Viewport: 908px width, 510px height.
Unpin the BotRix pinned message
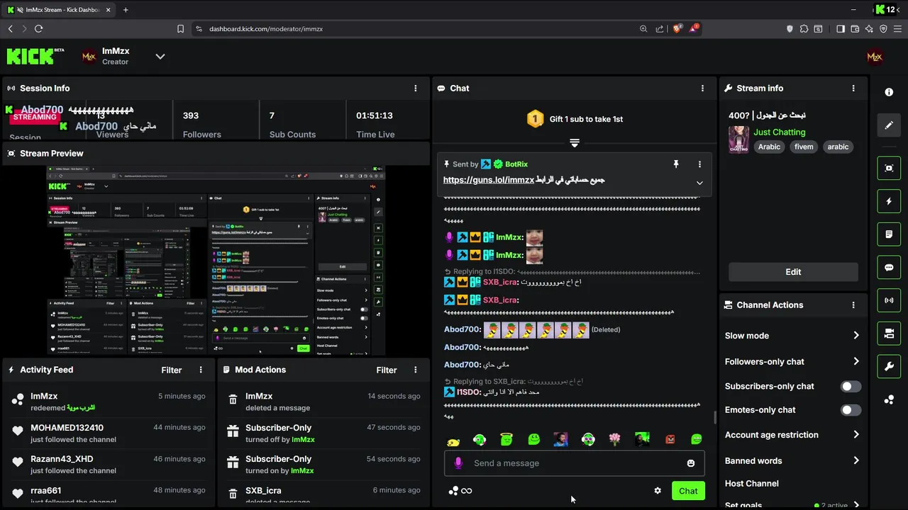[676, 164]
